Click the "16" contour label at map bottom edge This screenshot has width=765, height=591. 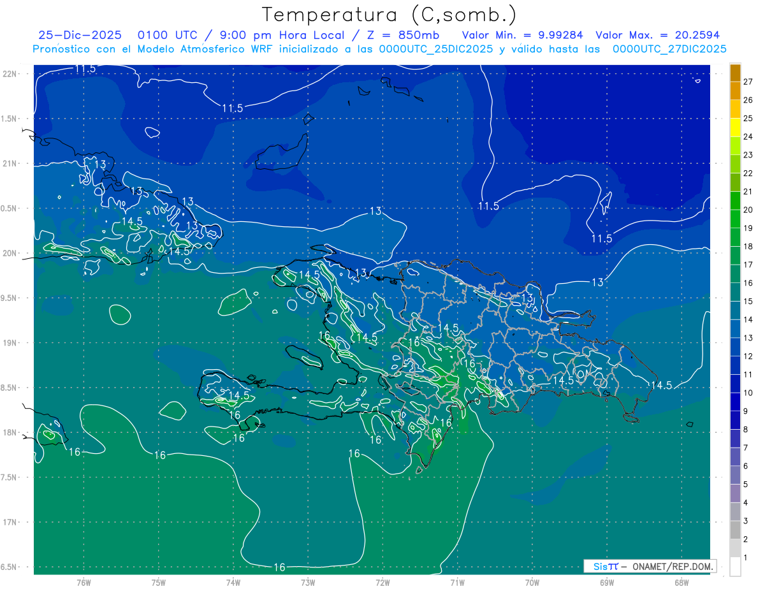click(x=279, y=567)
